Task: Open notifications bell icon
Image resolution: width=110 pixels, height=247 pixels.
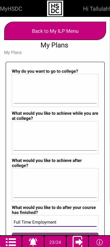Action: [x=33, y=242]
